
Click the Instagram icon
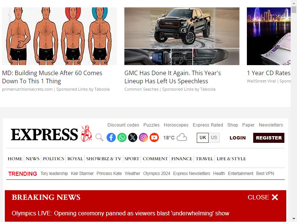click(143, 137)
